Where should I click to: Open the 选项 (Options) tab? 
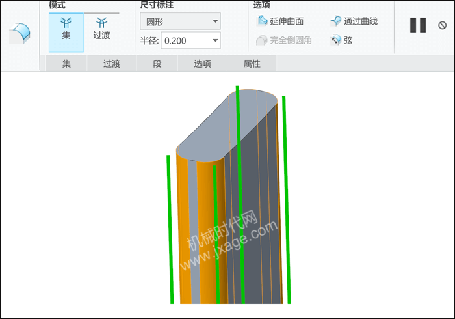[x=202, y=64]
